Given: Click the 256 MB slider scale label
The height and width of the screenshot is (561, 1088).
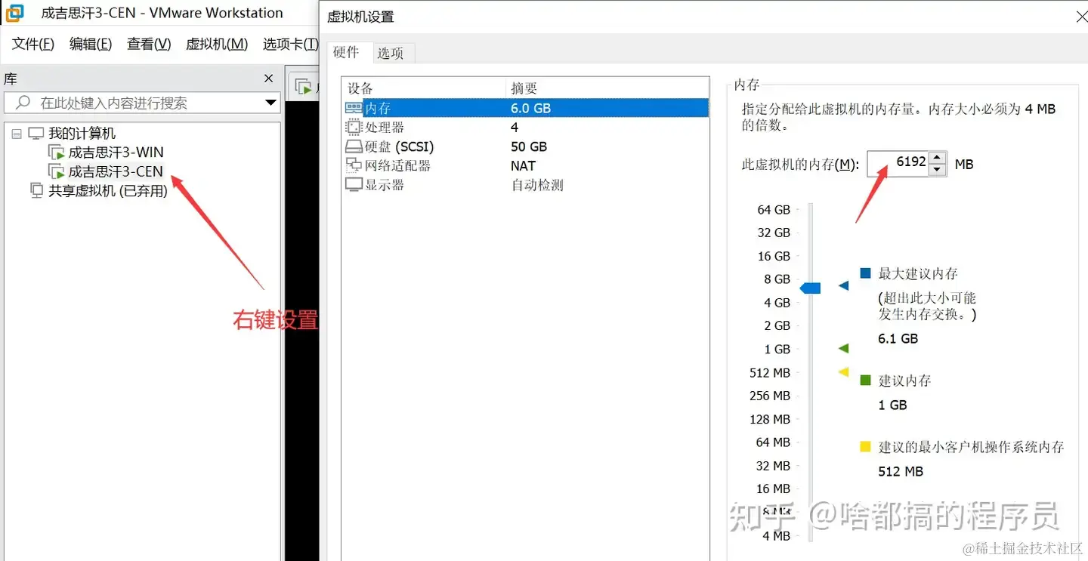Looking at the screenshot, I should pyautogui.click(x=770, y=395).
